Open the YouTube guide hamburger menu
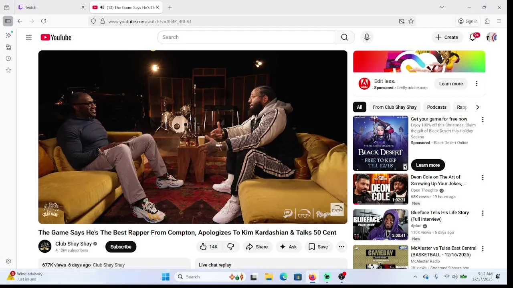This screenshot has width=513, height=288. [x=29, y=37]
